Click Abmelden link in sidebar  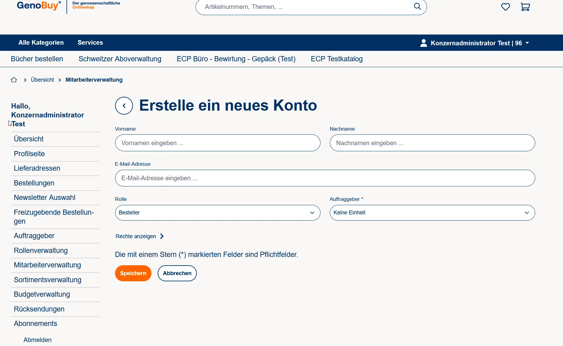(x=37, y=340)
